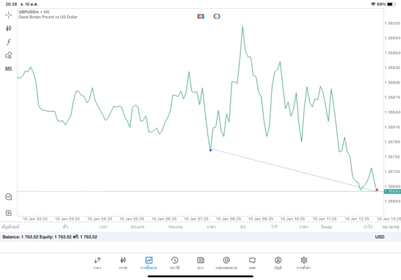Click the checkmark circle icon in left sidebar

[9, 197]
